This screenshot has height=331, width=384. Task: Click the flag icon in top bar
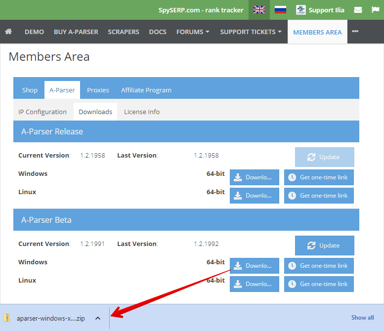tap(375, 10)
